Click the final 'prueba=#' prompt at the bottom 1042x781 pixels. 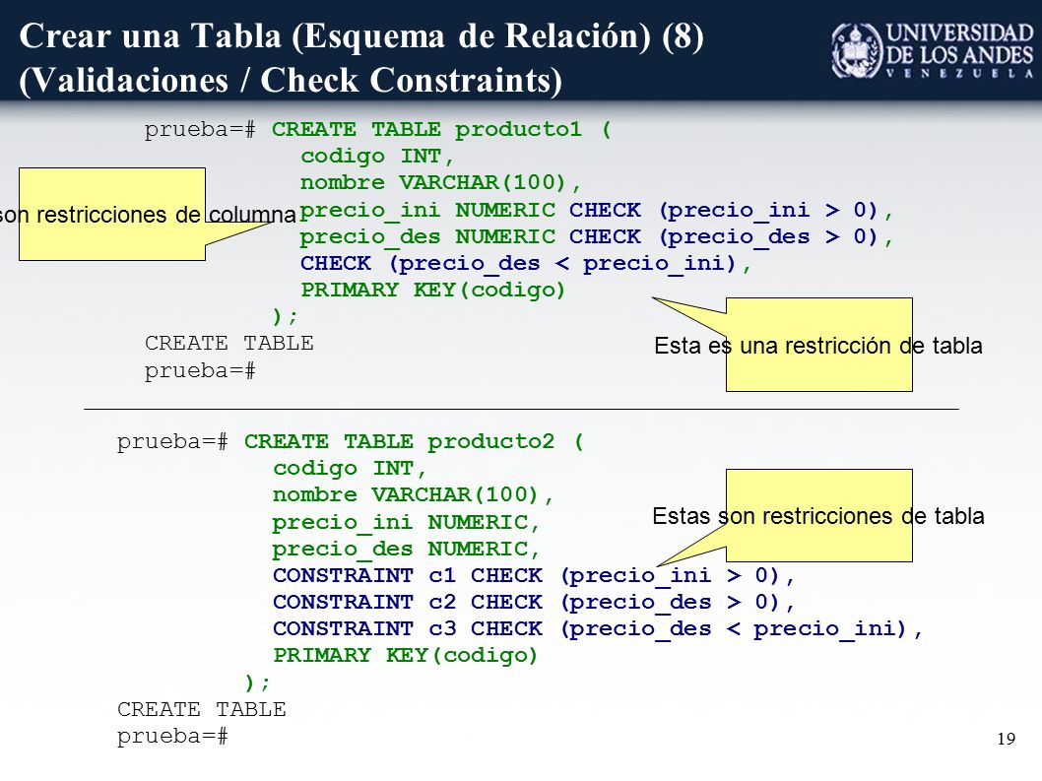(172, 737)
